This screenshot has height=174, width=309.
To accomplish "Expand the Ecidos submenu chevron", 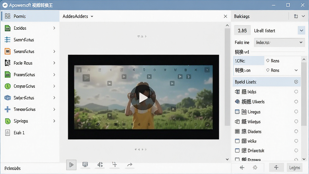I will click(x=54, y=28).
